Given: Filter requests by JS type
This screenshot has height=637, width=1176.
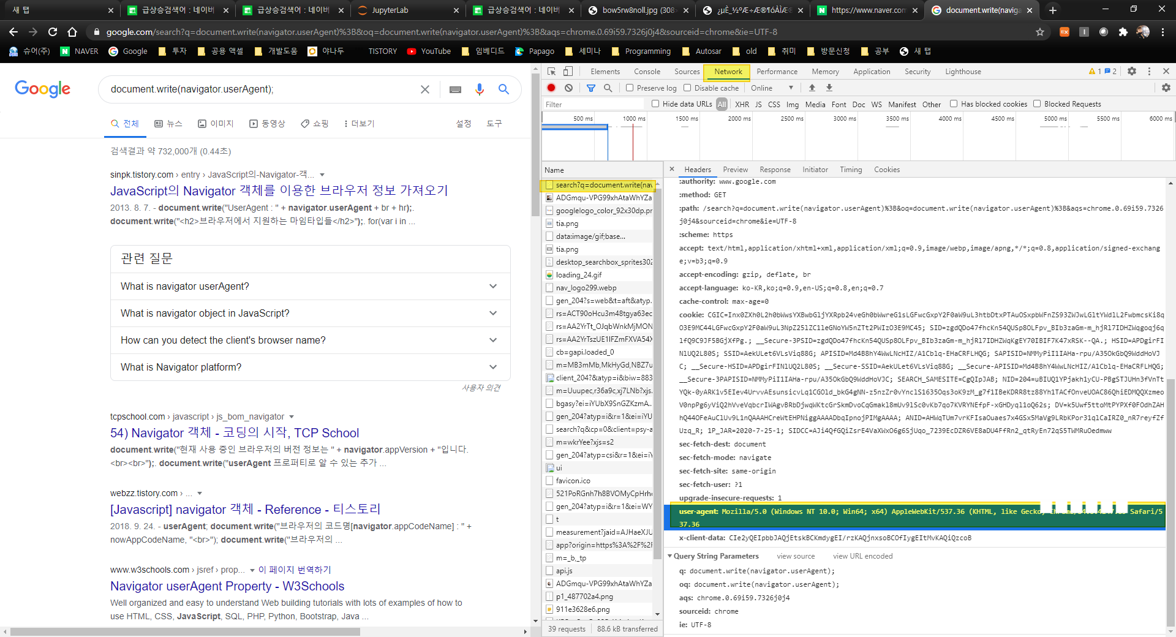Looking at the screenshot, I should click(x=758, y=104).
